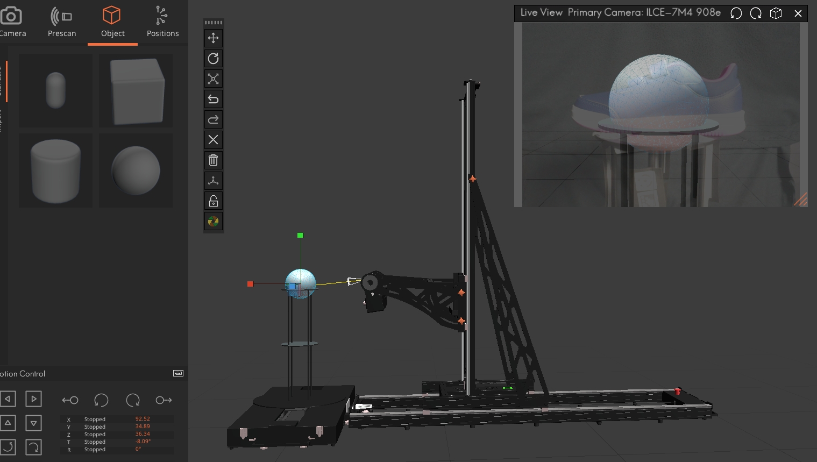Open the Prescan tab
The width and height of the screenshot is (817, 462).
pyautogui.click(x=62, y=22)
